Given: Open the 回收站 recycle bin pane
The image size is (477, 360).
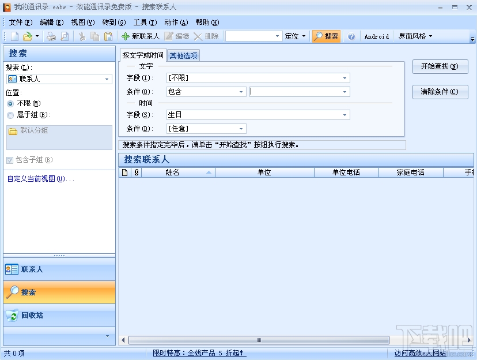Looking at the screenshot, I should point(59,315).
